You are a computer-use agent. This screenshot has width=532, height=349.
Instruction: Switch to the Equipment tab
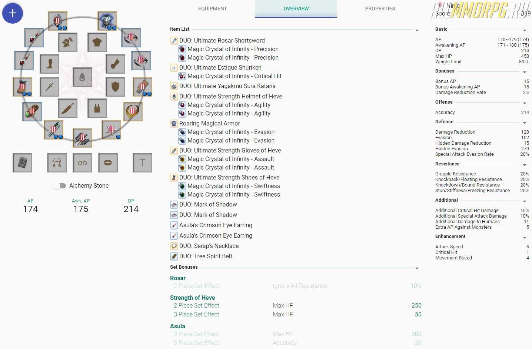point(213,9)
